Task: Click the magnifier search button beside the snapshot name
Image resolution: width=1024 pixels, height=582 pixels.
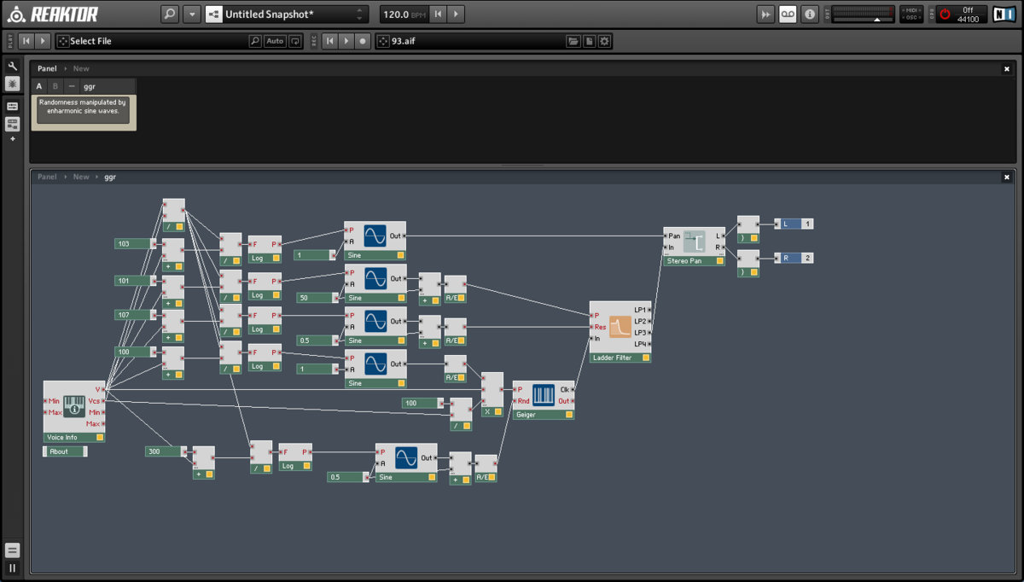Action: (x=170, y=15)
